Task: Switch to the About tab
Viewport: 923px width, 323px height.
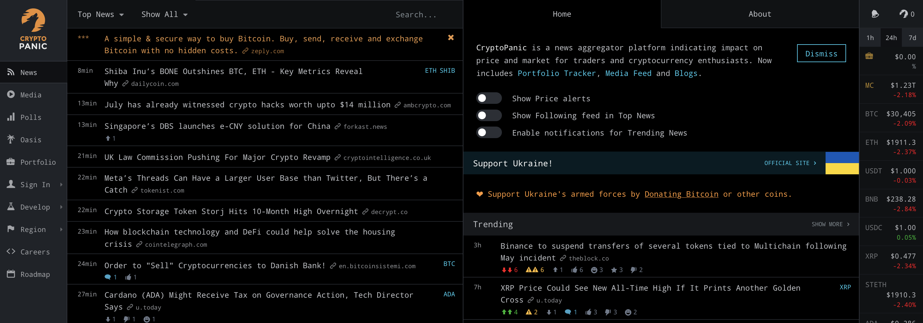Action: (x=760, y=14)
